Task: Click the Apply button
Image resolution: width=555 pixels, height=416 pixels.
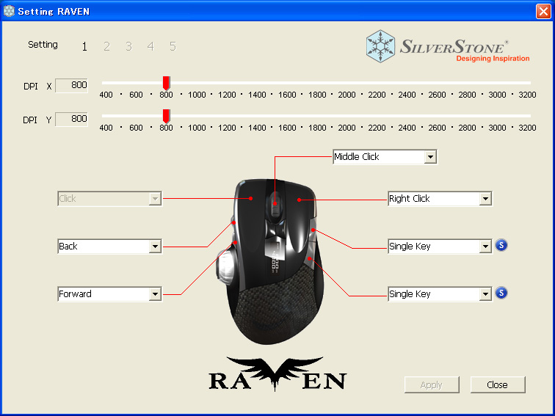Action: point(432,384)
